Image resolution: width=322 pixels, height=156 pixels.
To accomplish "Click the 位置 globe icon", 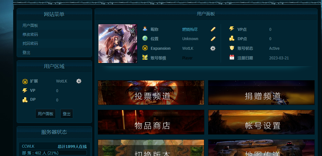I will pos(145,39).
